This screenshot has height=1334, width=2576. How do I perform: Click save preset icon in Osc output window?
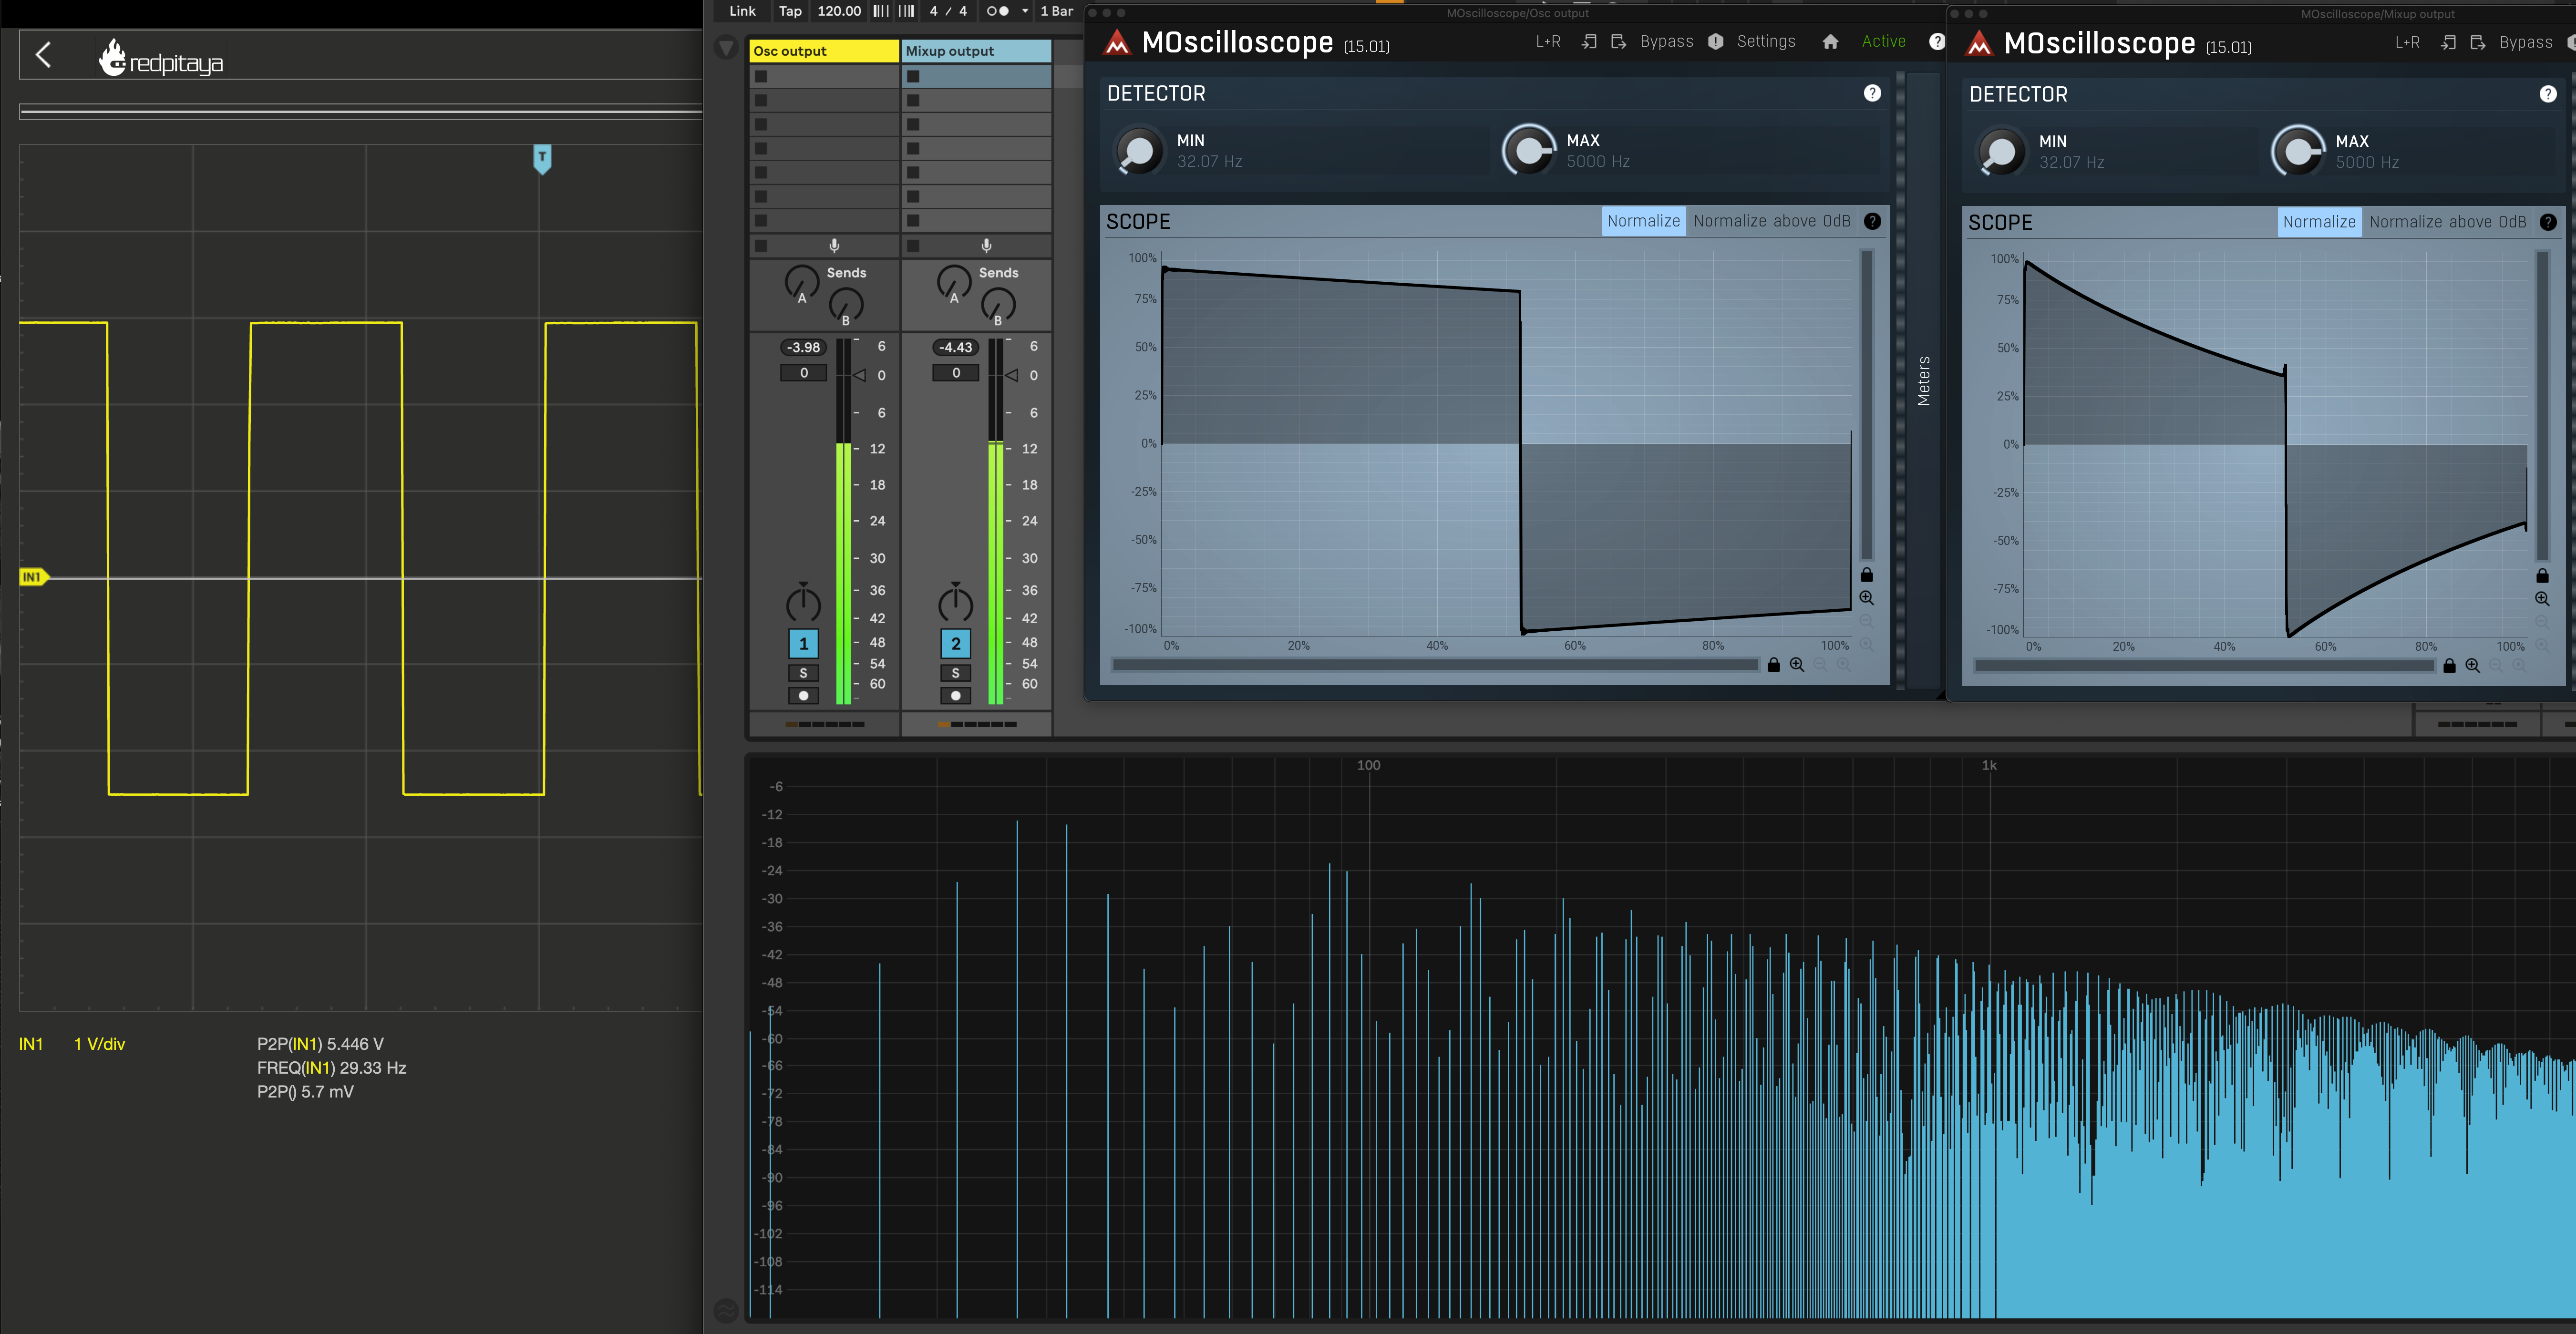pyautogui.click(x=1618, y=41)
